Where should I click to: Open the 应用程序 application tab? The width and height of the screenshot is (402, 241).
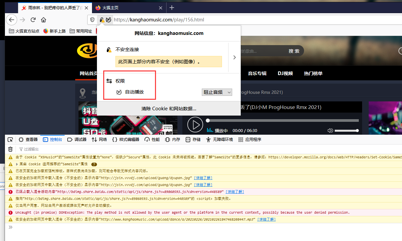click(x=250, y=140)
